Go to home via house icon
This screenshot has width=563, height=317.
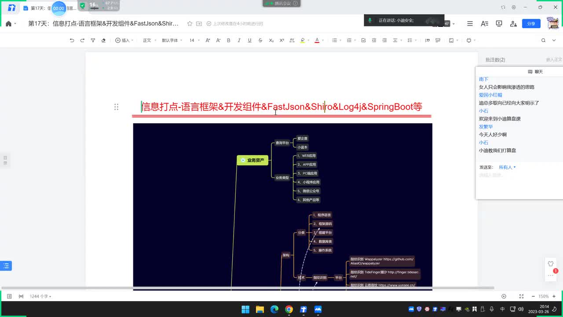point(8,24)
